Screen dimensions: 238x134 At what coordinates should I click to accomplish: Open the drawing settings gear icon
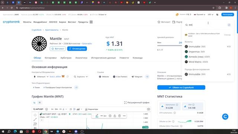[110, 116]
